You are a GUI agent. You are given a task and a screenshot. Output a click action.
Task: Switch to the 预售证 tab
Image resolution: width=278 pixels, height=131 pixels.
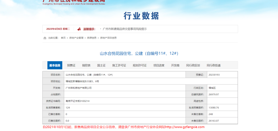(71, 65)
